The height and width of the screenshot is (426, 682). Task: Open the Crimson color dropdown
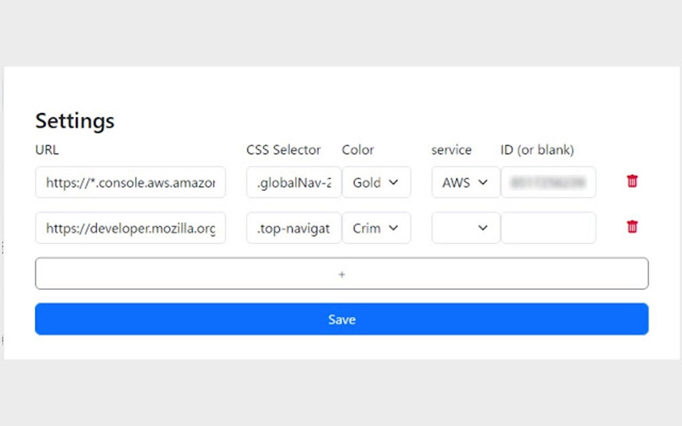[x=376, y=228]
